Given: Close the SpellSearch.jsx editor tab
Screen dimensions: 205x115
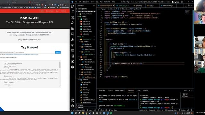Looking at the screenshot, I should 113,6.
